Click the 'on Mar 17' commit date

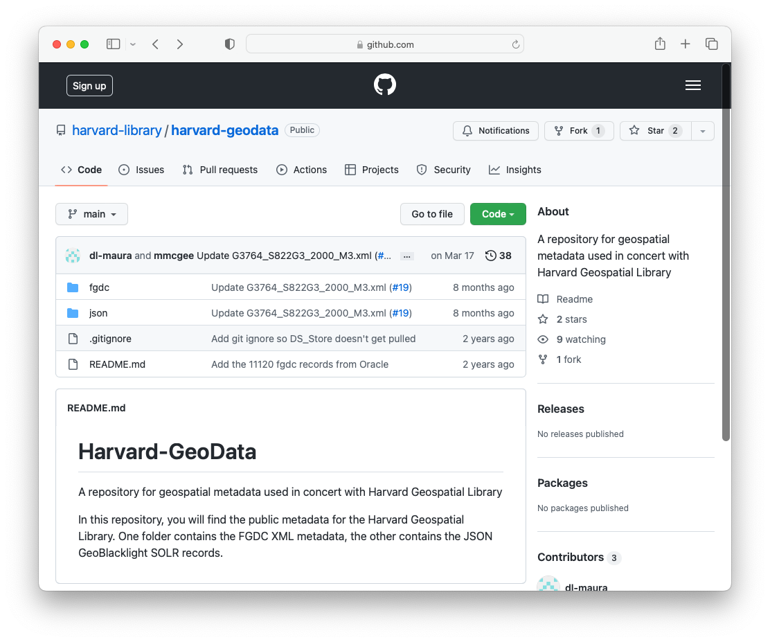pos(452,256)
